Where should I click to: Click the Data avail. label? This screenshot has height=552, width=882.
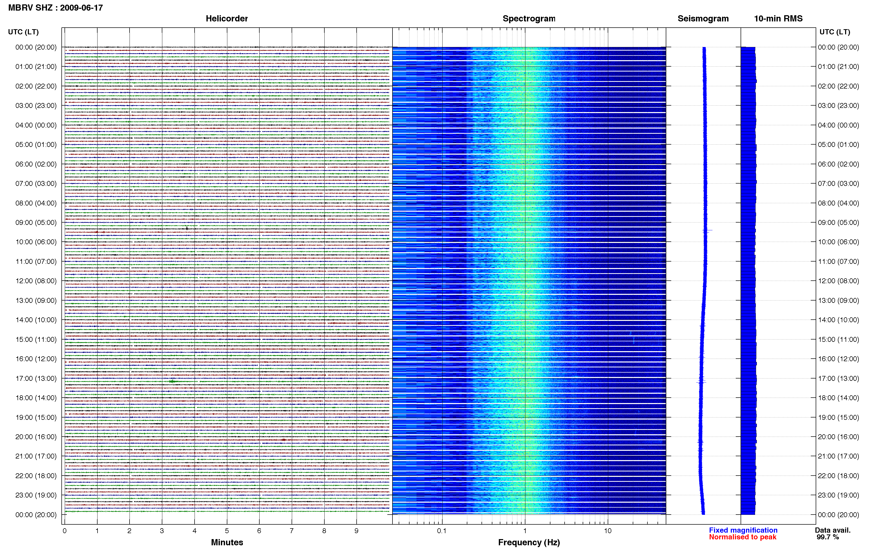833,530
